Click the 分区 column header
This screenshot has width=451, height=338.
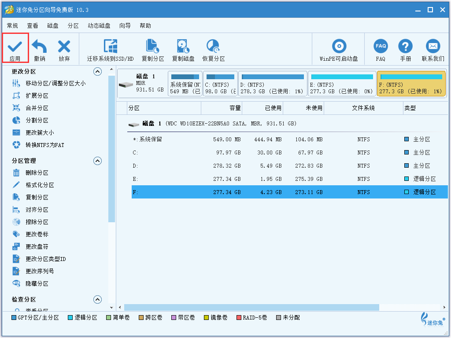tap(164, 108)
